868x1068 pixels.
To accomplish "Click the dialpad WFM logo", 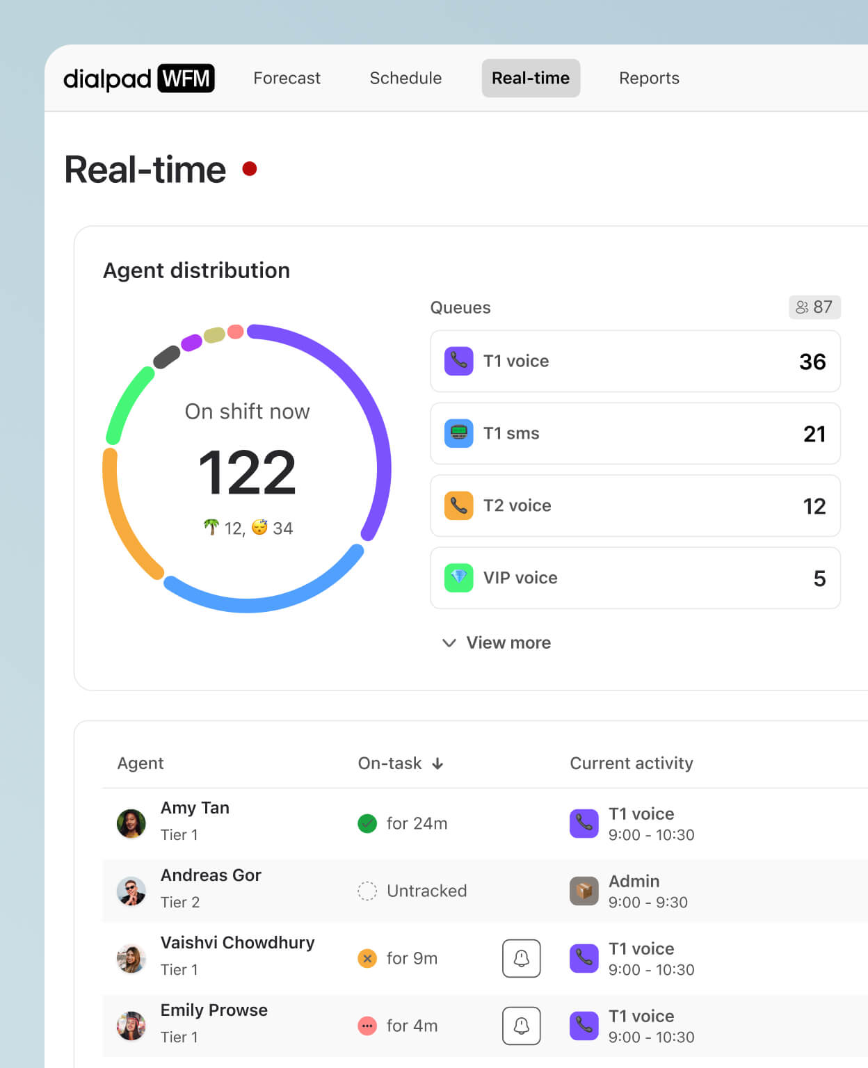I will [139, 79].
